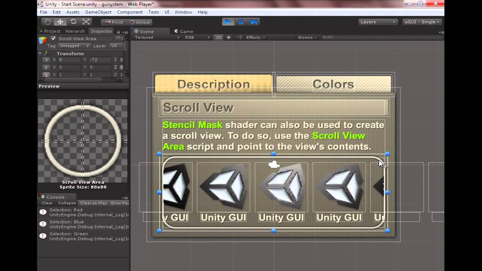The image size is (482, 271).
Task: Select the 'Selection: Green' log entry
Action: click(x=84, y=236)
